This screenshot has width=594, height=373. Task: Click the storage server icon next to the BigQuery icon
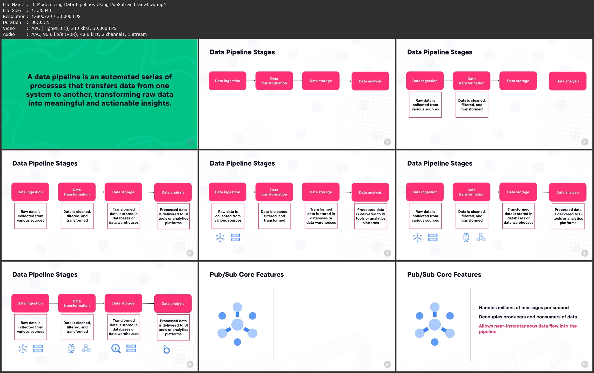point(131,348)
